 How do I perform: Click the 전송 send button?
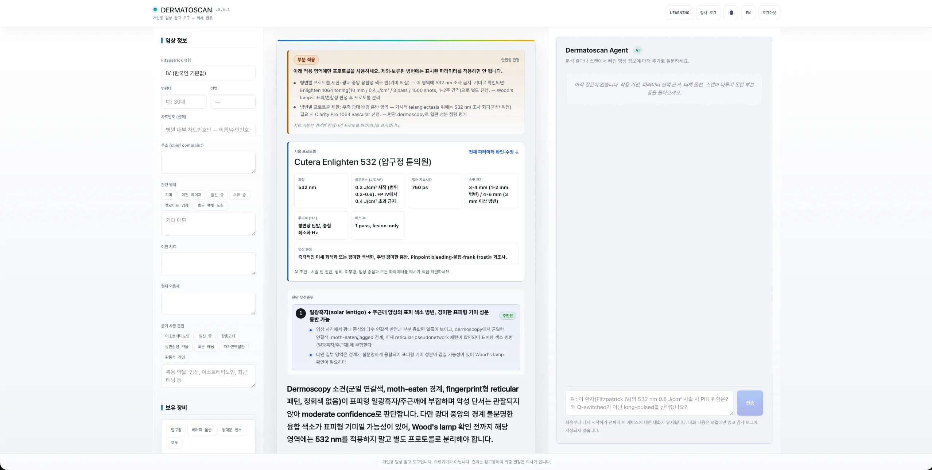coord(750,403)
